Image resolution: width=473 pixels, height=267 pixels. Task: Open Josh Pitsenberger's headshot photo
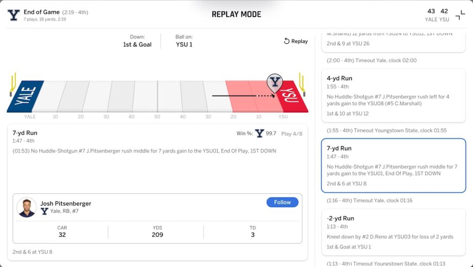pos(27,208)
